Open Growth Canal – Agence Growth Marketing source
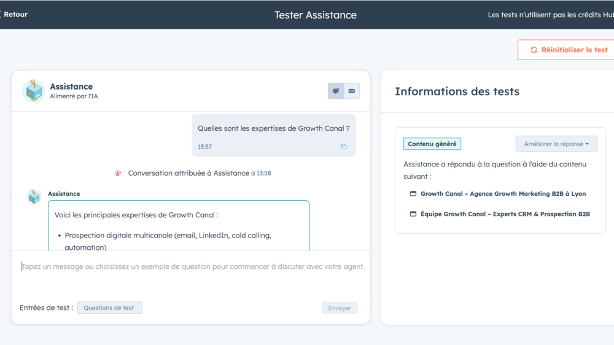 [503, 193]
